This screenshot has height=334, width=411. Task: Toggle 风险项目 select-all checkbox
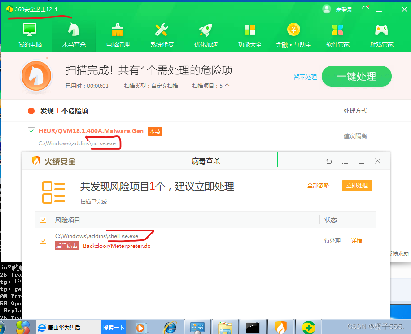click(x=43, y=220)
